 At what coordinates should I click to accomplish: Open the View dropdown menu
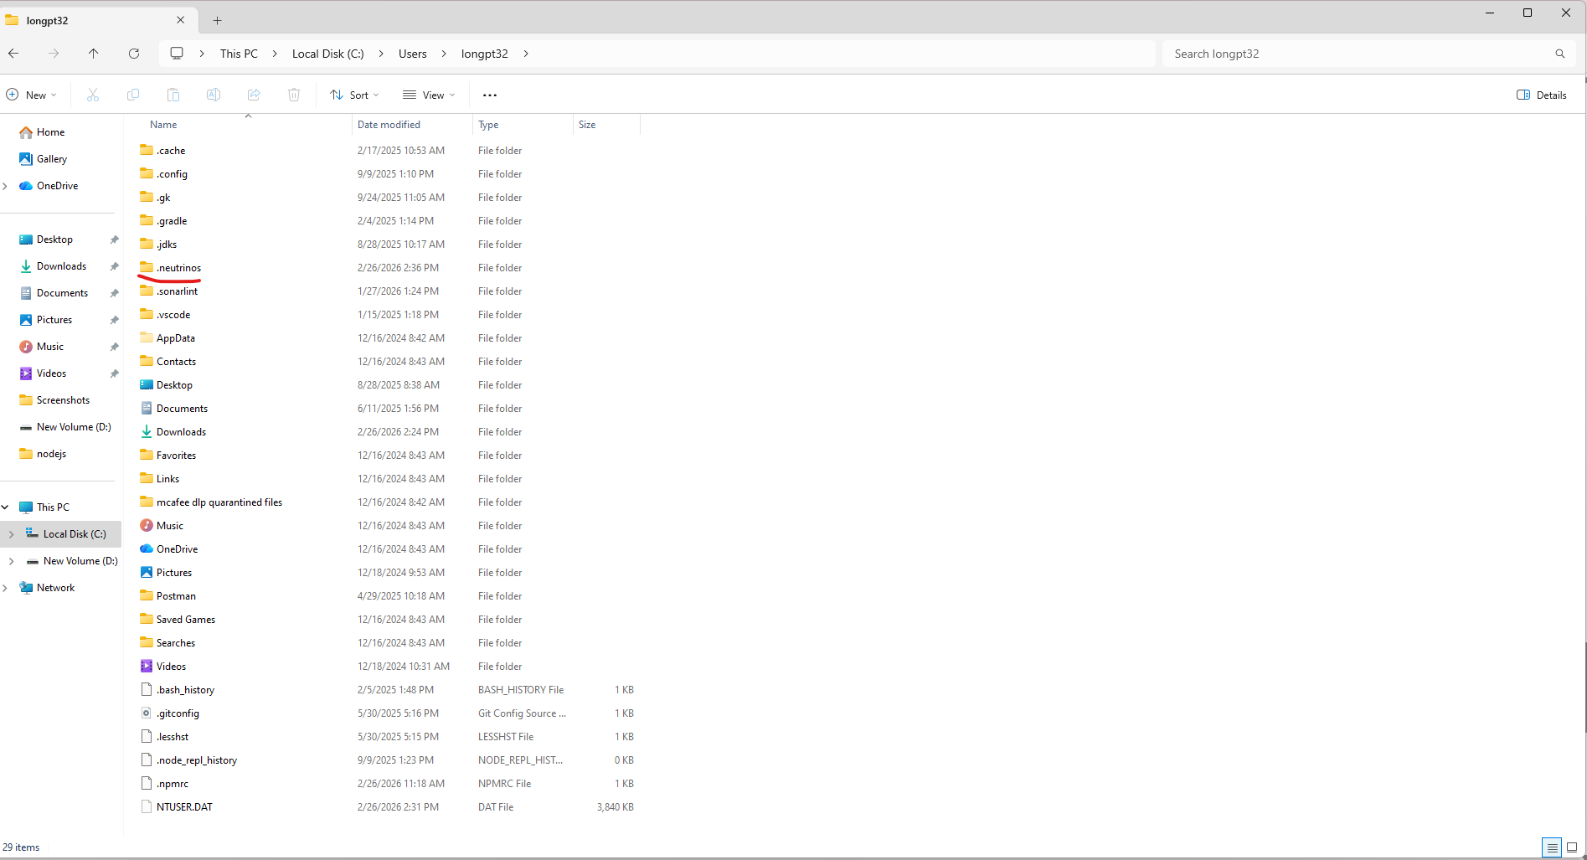(429, 95)
